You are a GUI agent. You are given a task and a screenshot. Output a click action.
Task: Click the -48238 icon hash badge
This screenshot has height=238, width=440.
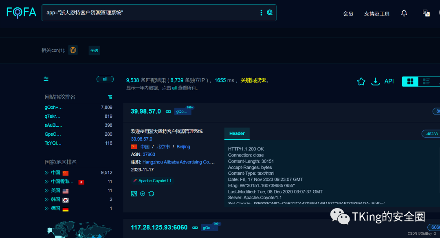431,134
